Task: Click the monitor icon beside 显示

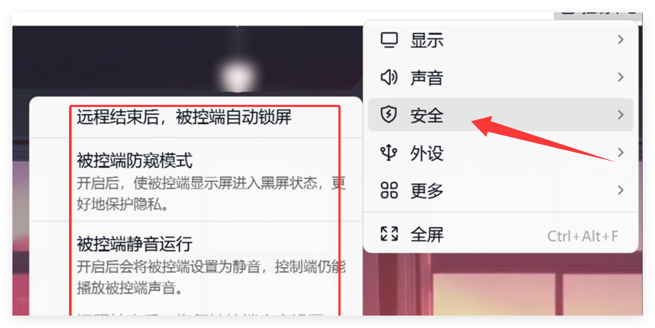Action: (x=389, y=40)
